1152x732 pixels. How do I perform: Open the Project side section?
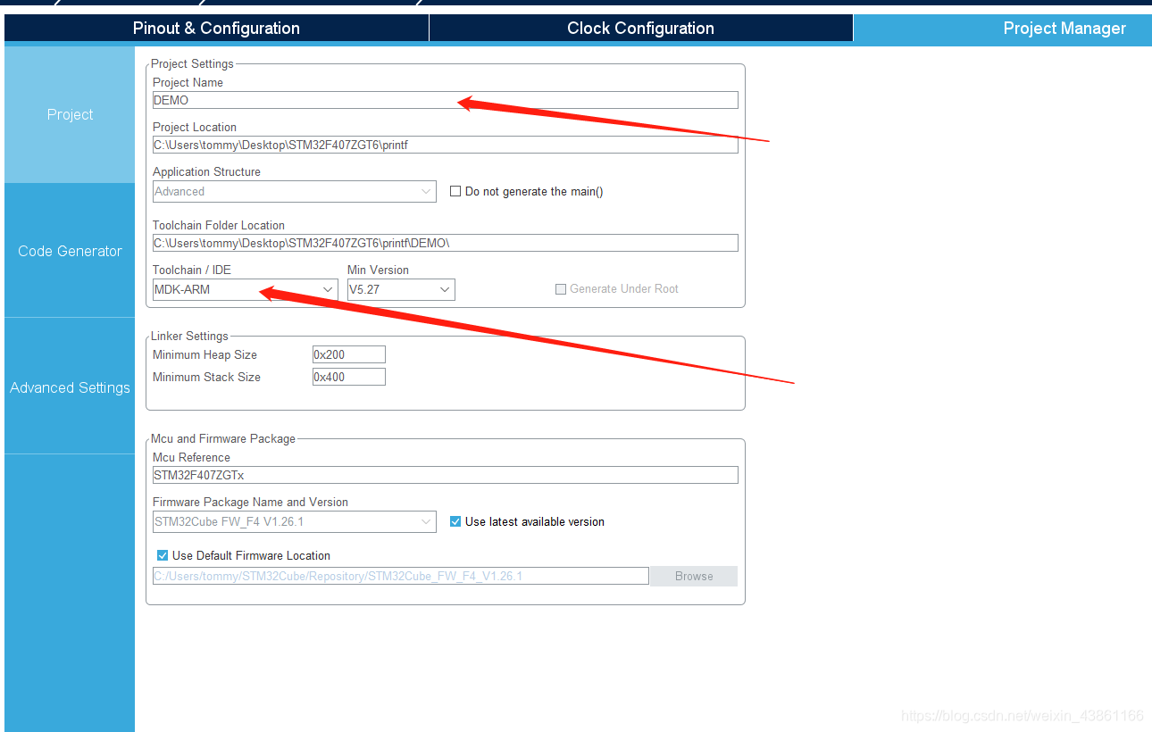tap(70, 114)
